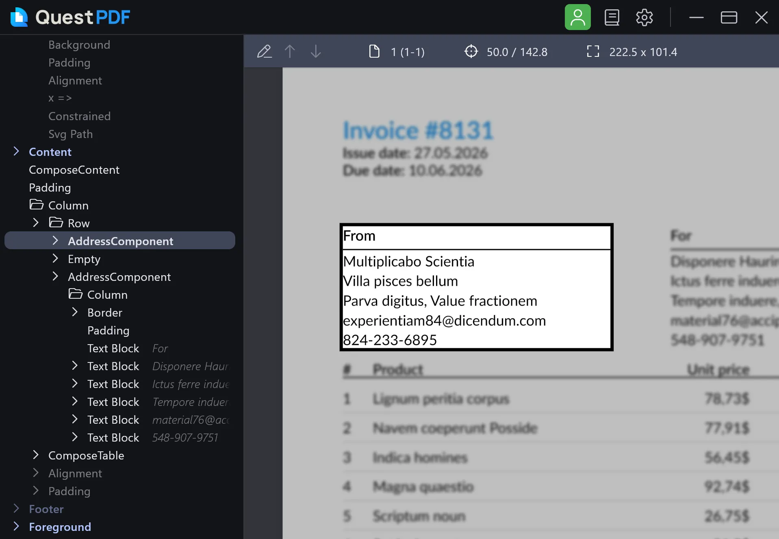Select the ComposeContent tree item
Viewport: 779px width, 539px height.
click(x=74, y=170)
